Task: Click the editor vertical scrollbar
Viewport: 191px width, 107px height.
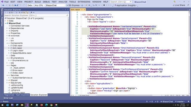Action: pos(189,53)
